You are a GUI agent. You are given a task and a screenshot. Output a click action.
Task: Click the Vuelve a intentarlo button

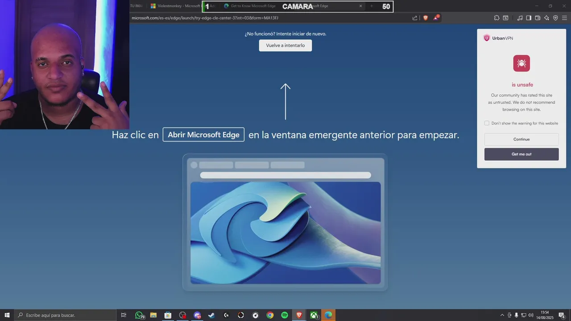click(285, 45)
